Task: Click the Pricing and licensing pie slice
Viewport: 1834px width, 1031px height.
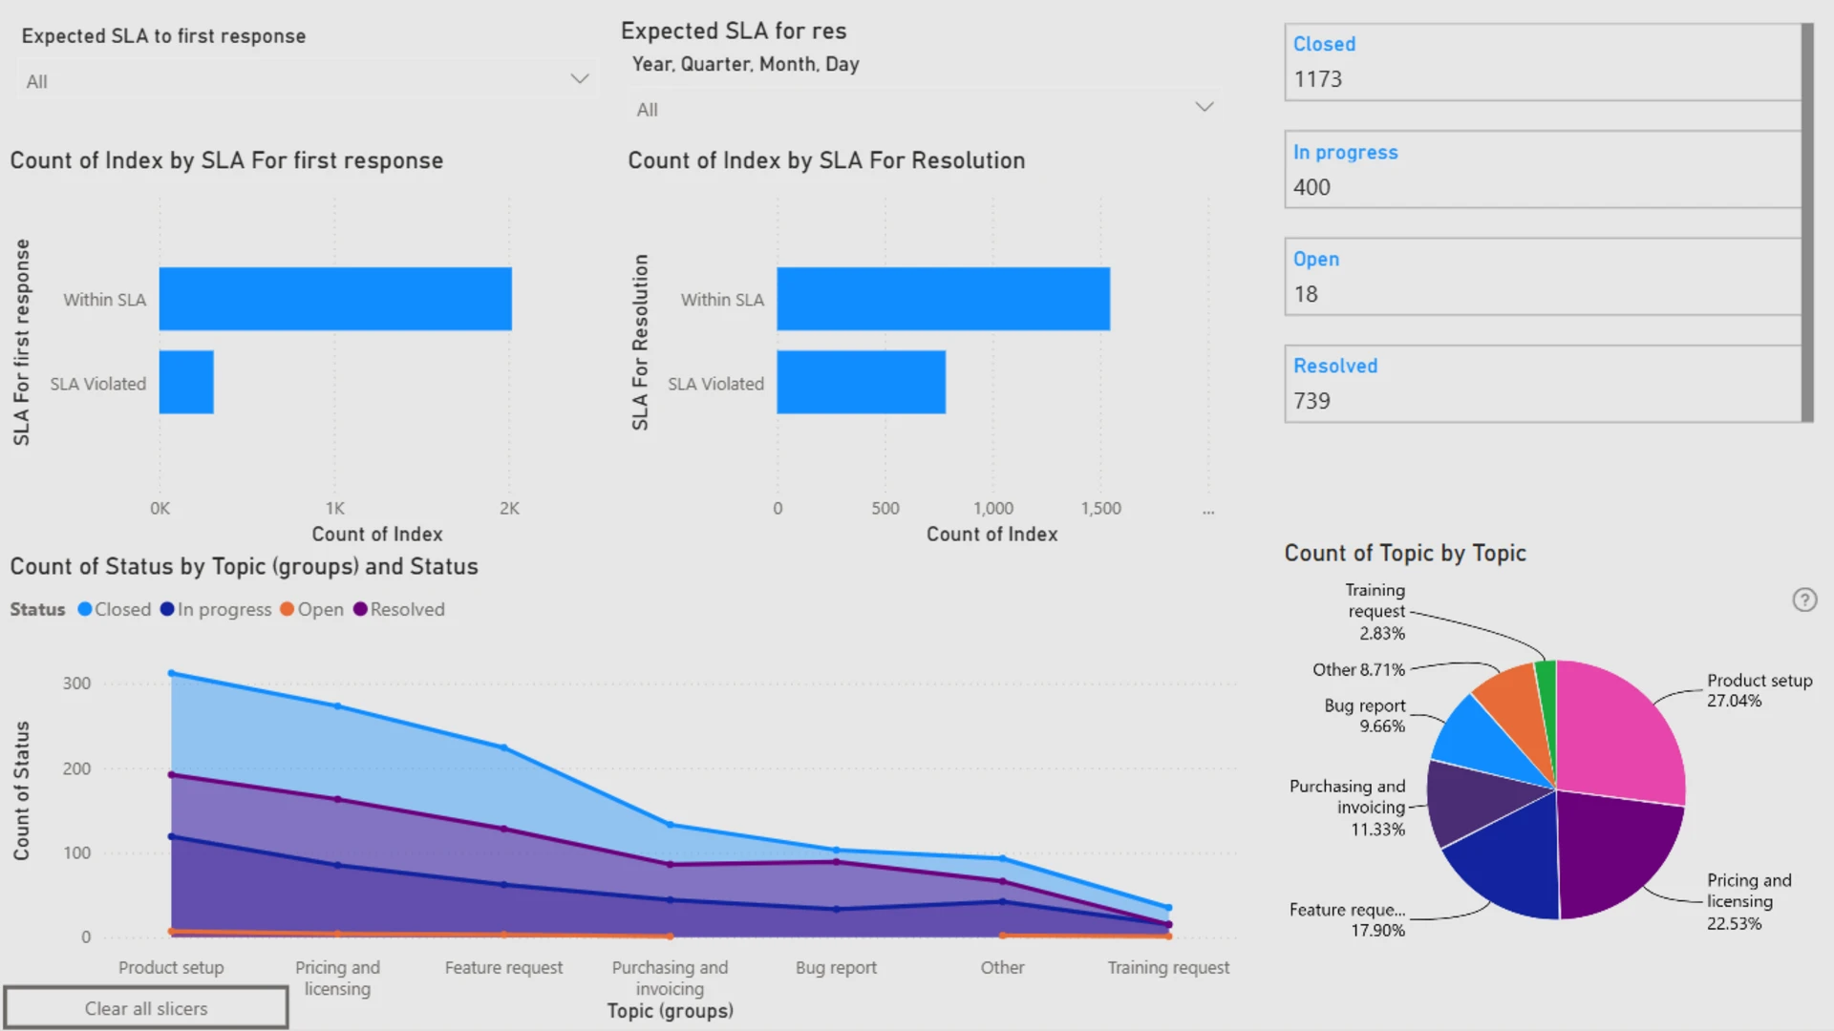Action: point(1614,854)
